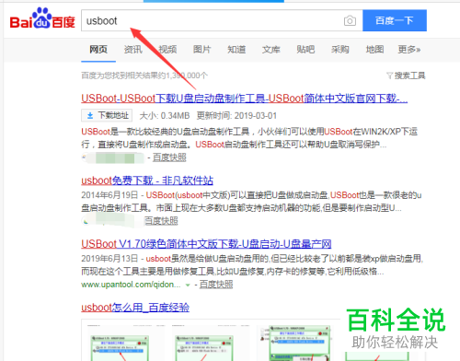Select the 网页 tab

tap(98, 50)
